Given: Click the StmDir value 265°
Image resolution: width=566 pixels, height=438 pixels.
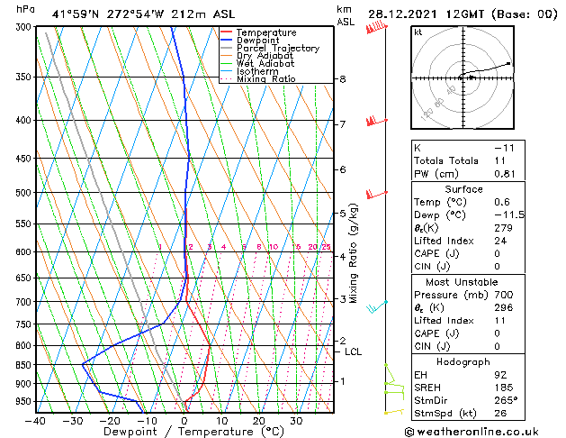Looking at the screenshot, I should click(506, 400).
